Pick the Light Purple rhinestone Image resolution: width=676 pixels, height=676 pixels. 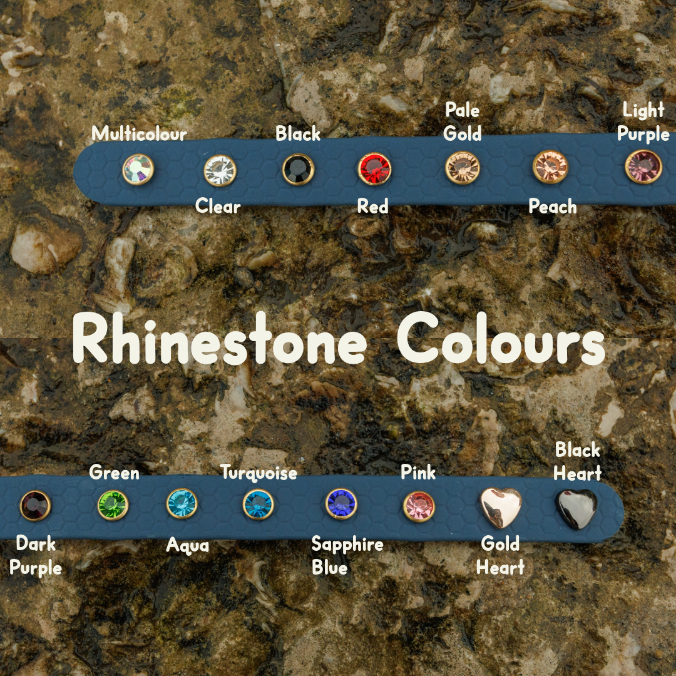click(643, 166)
